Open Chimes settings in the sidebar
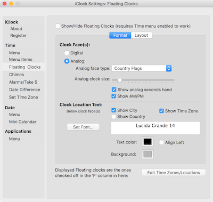Screen dimensions: 213x202 [x=17, y=75]
